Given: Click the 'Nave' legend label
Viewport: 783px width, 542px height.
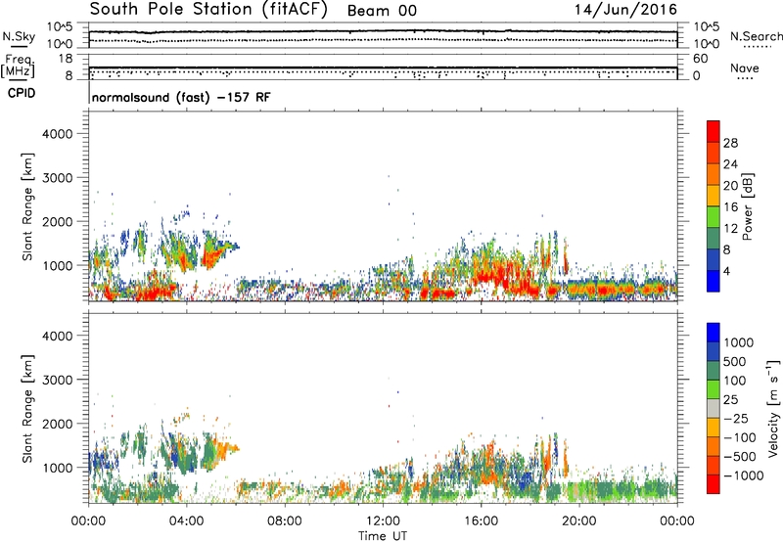Looking at the screenshot, I should pos(745,68).
